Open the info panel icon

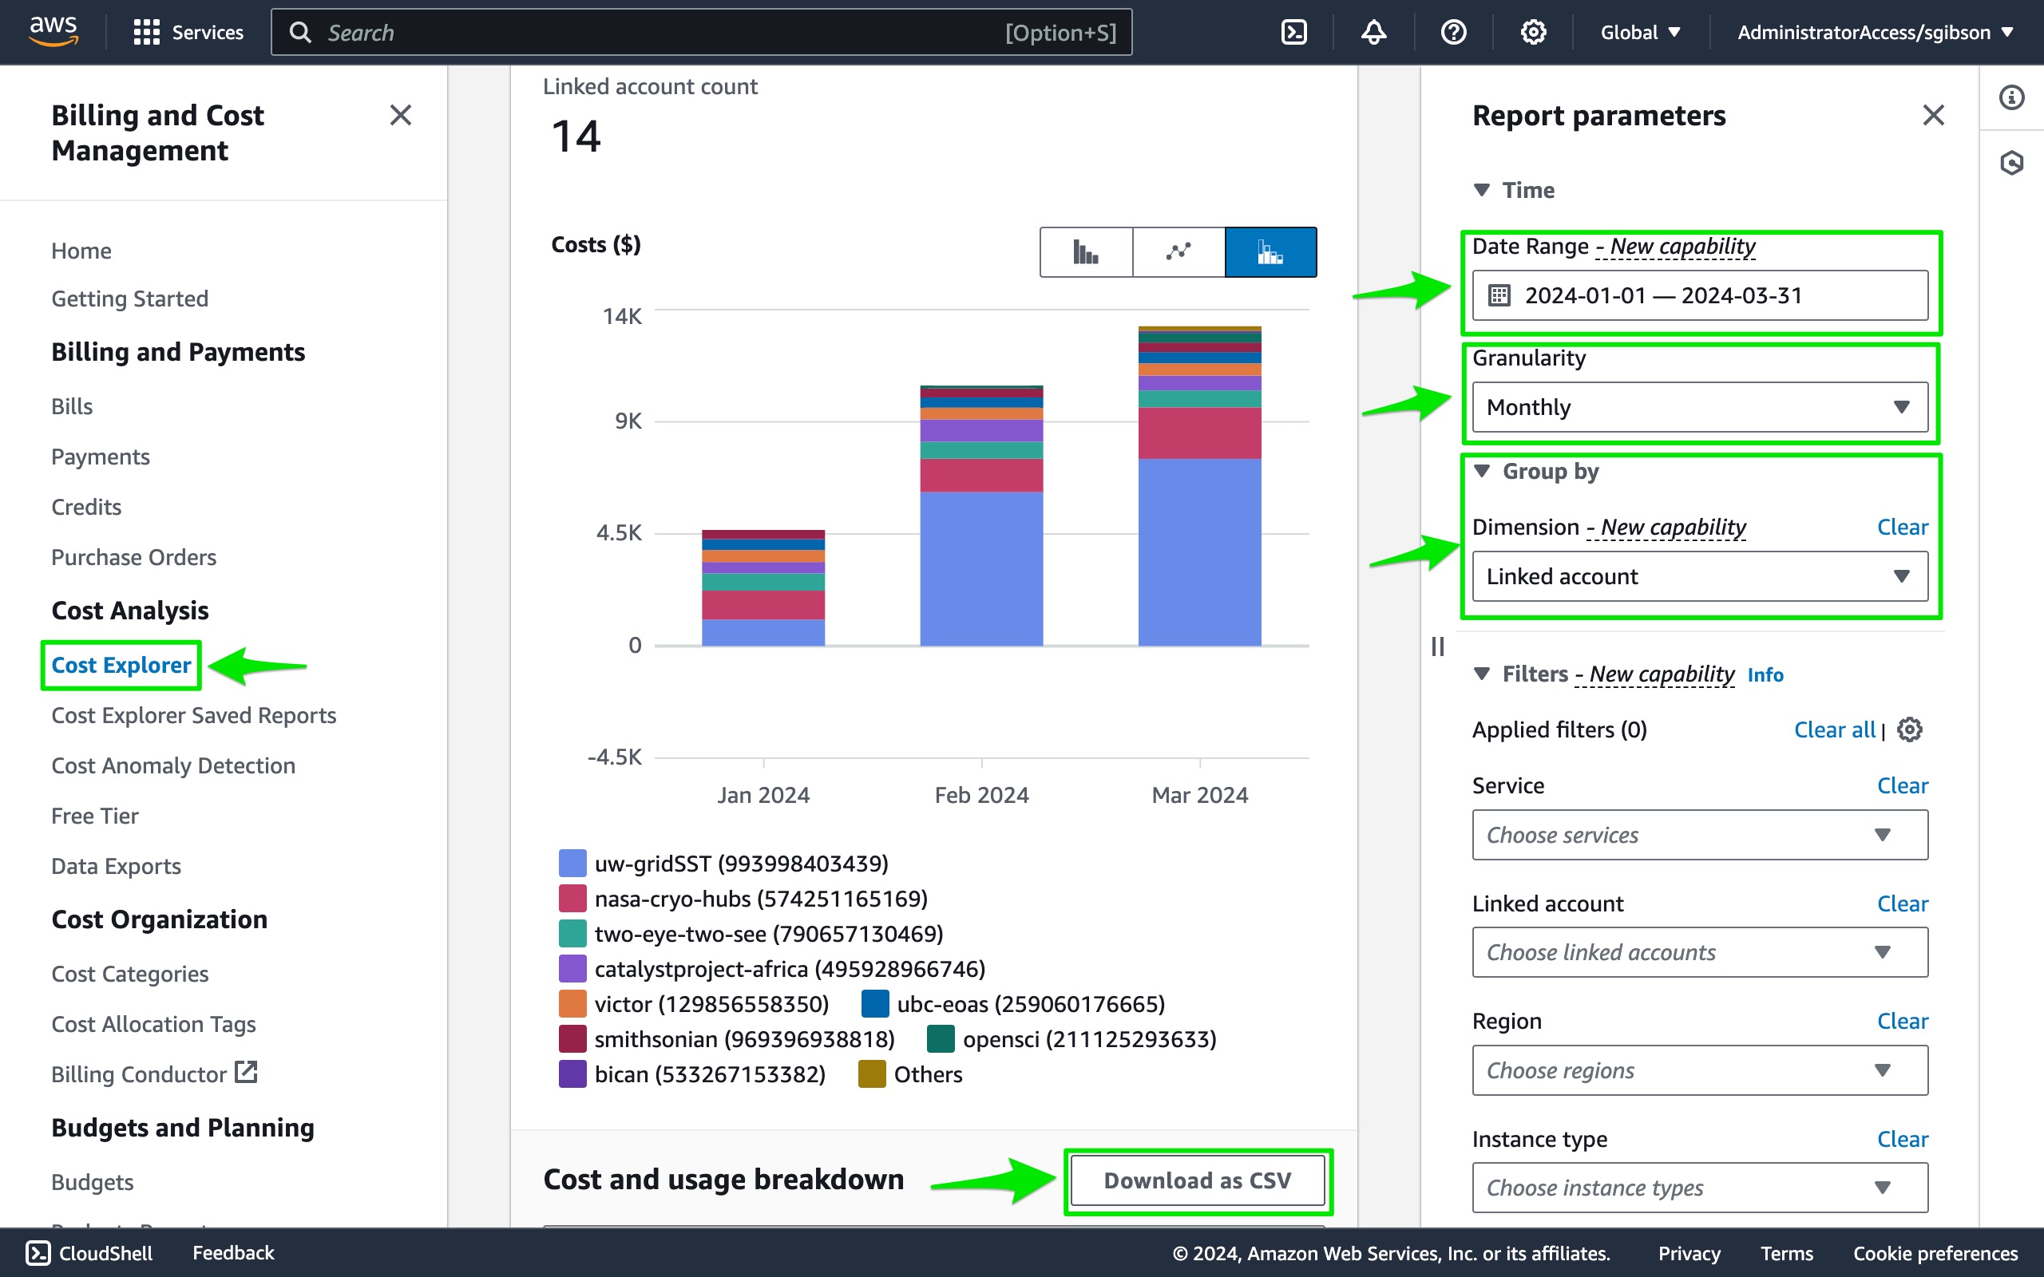click(x=2012, y=97)
